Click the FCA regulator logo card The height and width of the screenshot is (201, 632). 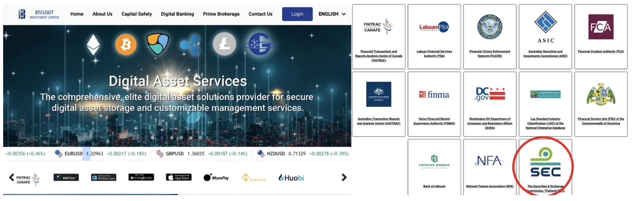(601, 37)
